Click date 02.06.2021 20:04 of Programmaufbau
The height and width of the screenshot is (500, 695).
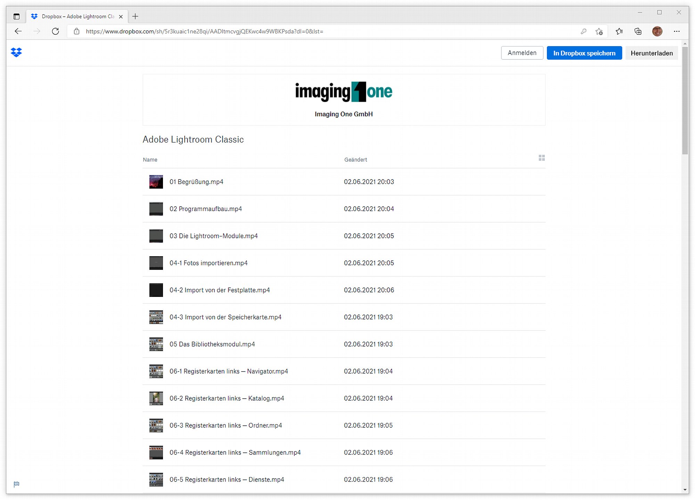(x=369, y=209)
